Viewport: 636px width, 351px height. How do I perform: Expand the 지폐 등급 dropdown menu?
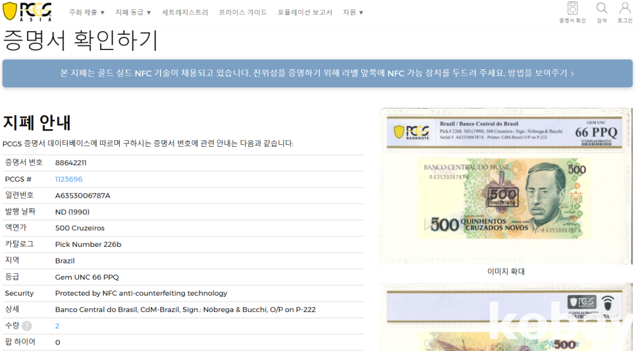[x=133, y=13]
